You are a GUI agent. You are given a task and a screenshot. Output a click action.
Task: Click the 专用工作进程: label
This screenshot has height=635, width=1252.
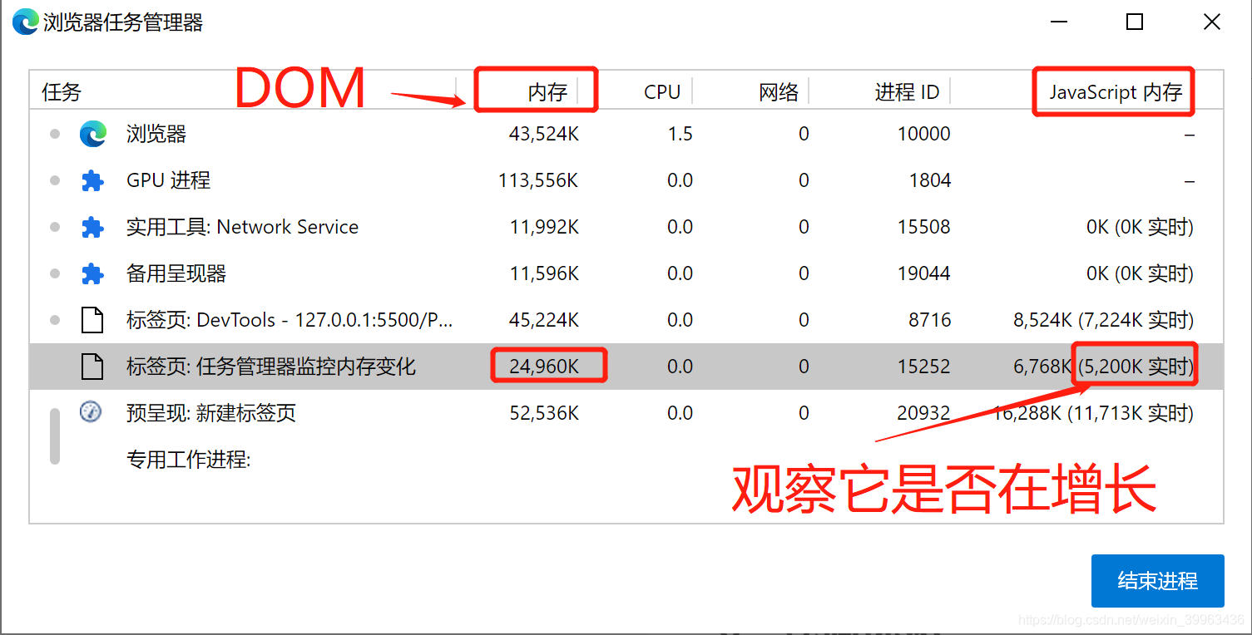(x=188, y=460)
